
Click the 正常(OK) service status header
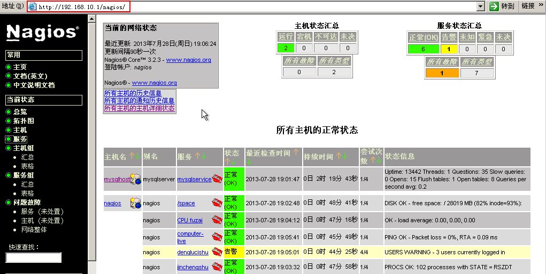[x=424, y=37]
